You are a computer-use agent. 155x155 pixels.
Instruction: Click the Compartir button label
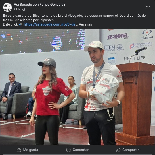131,150
